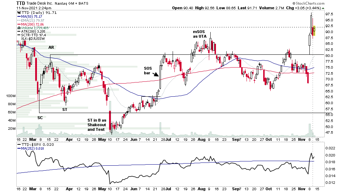Click the red MA(200) legend line marker
Viewport: 341px width, 192px height.
click(19, 25)
